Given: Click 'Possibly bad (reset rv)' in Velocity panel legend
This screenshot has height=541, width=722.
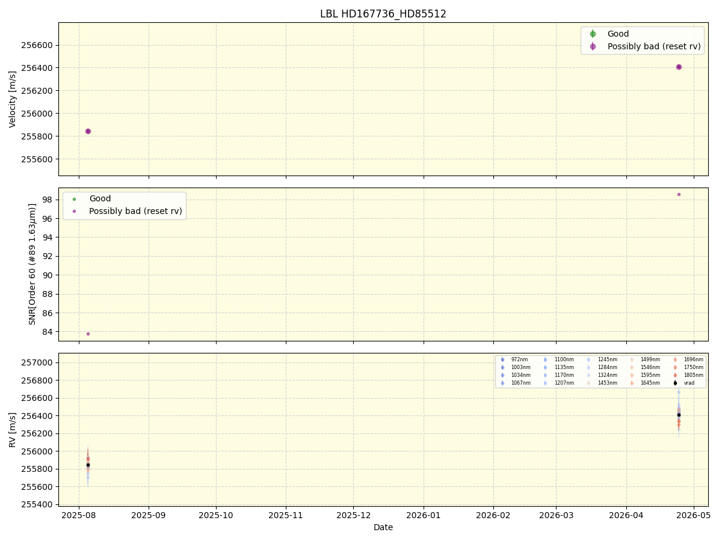Looking at the screenshot, I should tap(654, 46).
